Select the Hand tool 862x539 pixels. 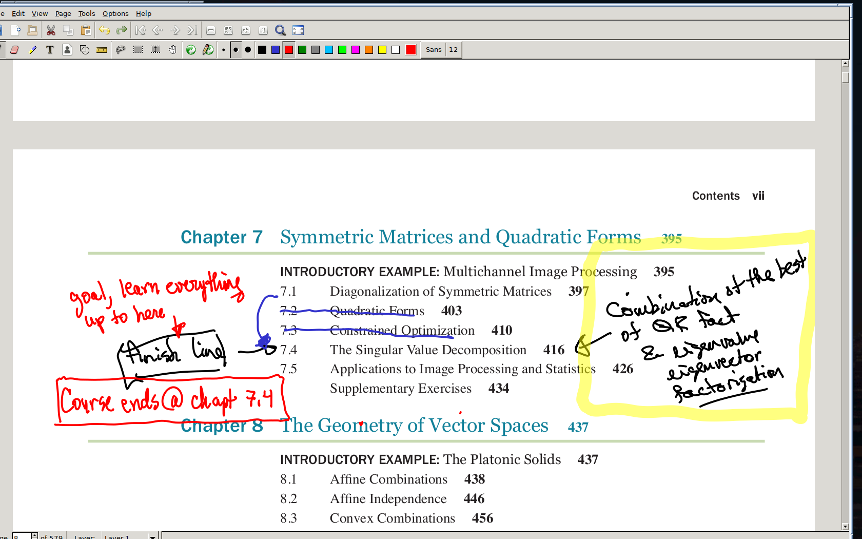[x=173, y=50]
